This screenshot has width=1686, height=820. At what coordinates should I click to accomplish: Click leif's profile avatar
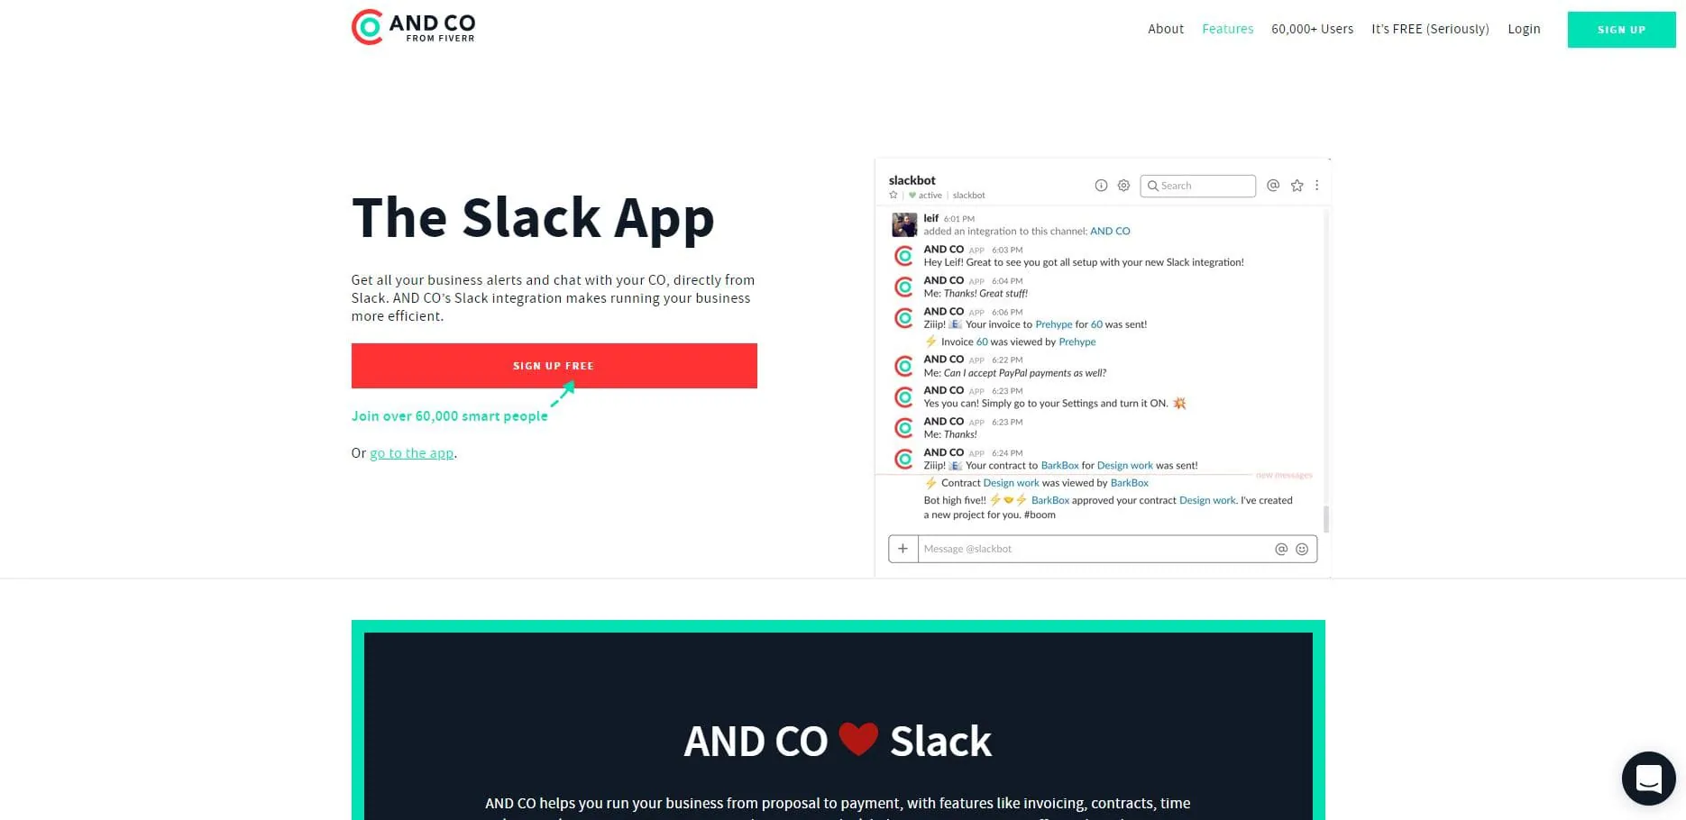(x=904, y=224)
